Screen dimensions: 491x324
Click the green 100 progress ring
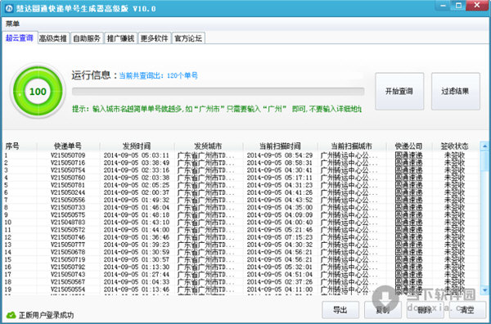point(38,91)
